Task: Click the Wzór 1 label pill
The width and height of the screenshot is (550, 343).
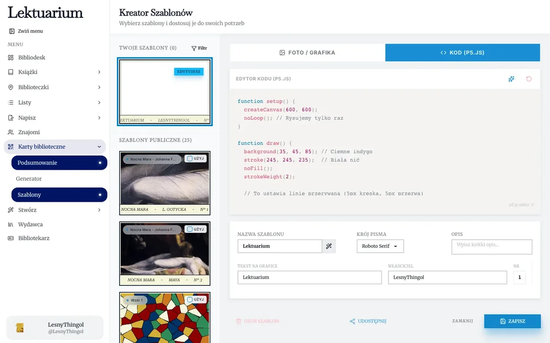Action: click(135, 300)
